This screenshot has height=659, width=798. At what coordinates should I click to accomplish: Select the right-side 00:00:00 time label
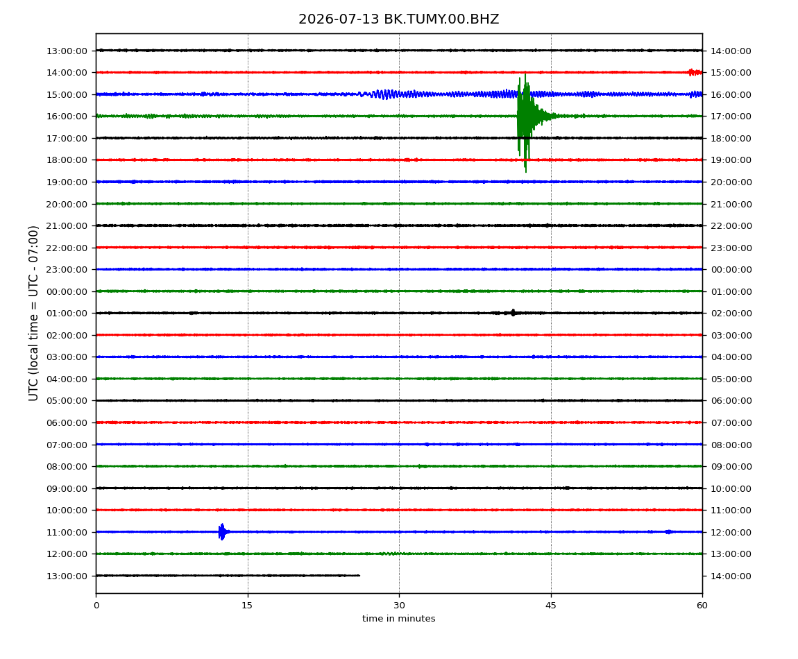(731, 270)
